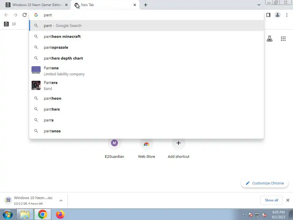Choose the pantoprazole suggestion
The width and height of the screenshot is (293, 220).
pyautogui.click(x=146, y=47)
